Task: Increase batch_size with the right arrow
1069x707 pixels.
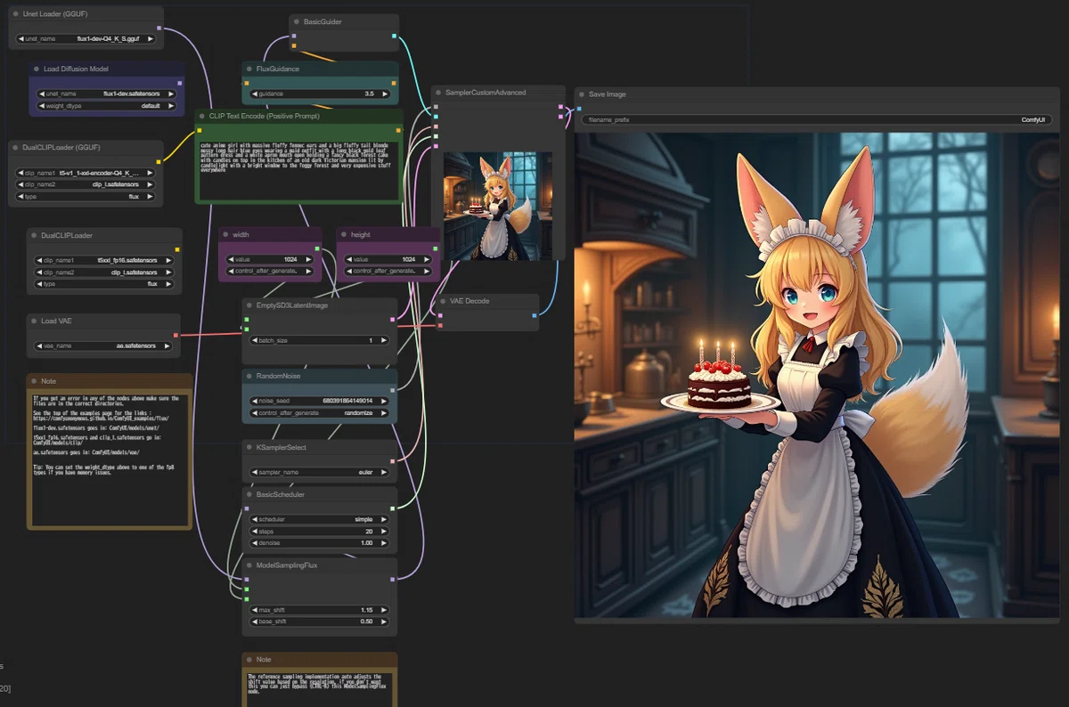Action: pyautogui.click(x=385, y=340)
